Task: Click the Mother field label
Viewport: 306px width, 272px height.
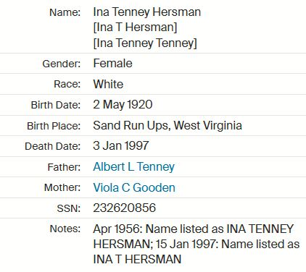Action: 62,187
